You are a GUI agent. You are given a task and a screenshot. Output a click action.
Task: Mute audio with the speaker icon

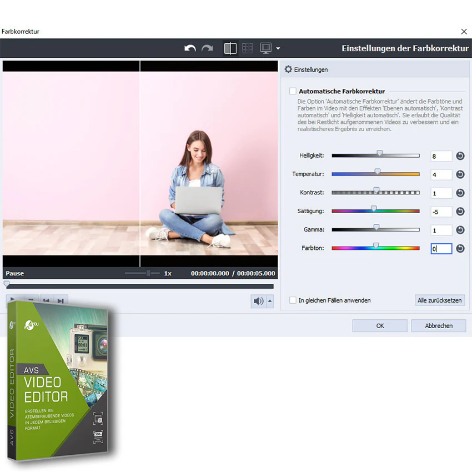pyautogui.click(x=258, y=301)
